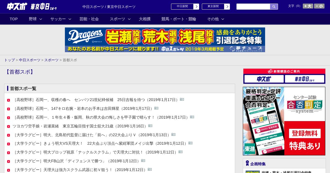Screen dimensions: 330x173
Task: Open the 中日新聞 link button
Action: click(x=182, y=7)
